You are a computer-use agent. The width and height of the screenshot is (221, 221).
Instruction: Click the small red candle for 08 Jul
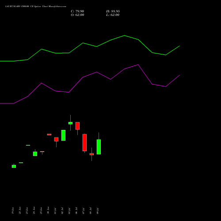point(91,154)
